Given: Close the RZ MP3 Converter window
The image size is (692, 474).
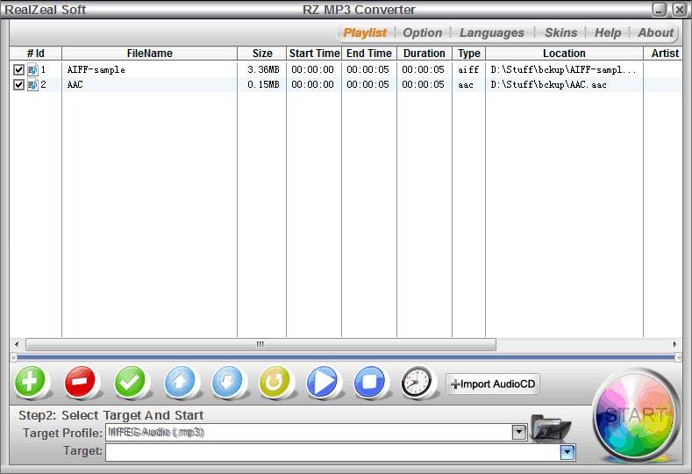Looking at the screenshot, I should point(680,10).
